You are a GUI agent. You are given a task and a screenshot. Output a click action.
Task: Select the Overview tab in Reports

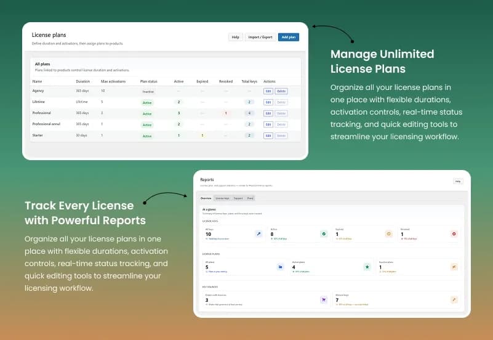[x=206, y=198]
